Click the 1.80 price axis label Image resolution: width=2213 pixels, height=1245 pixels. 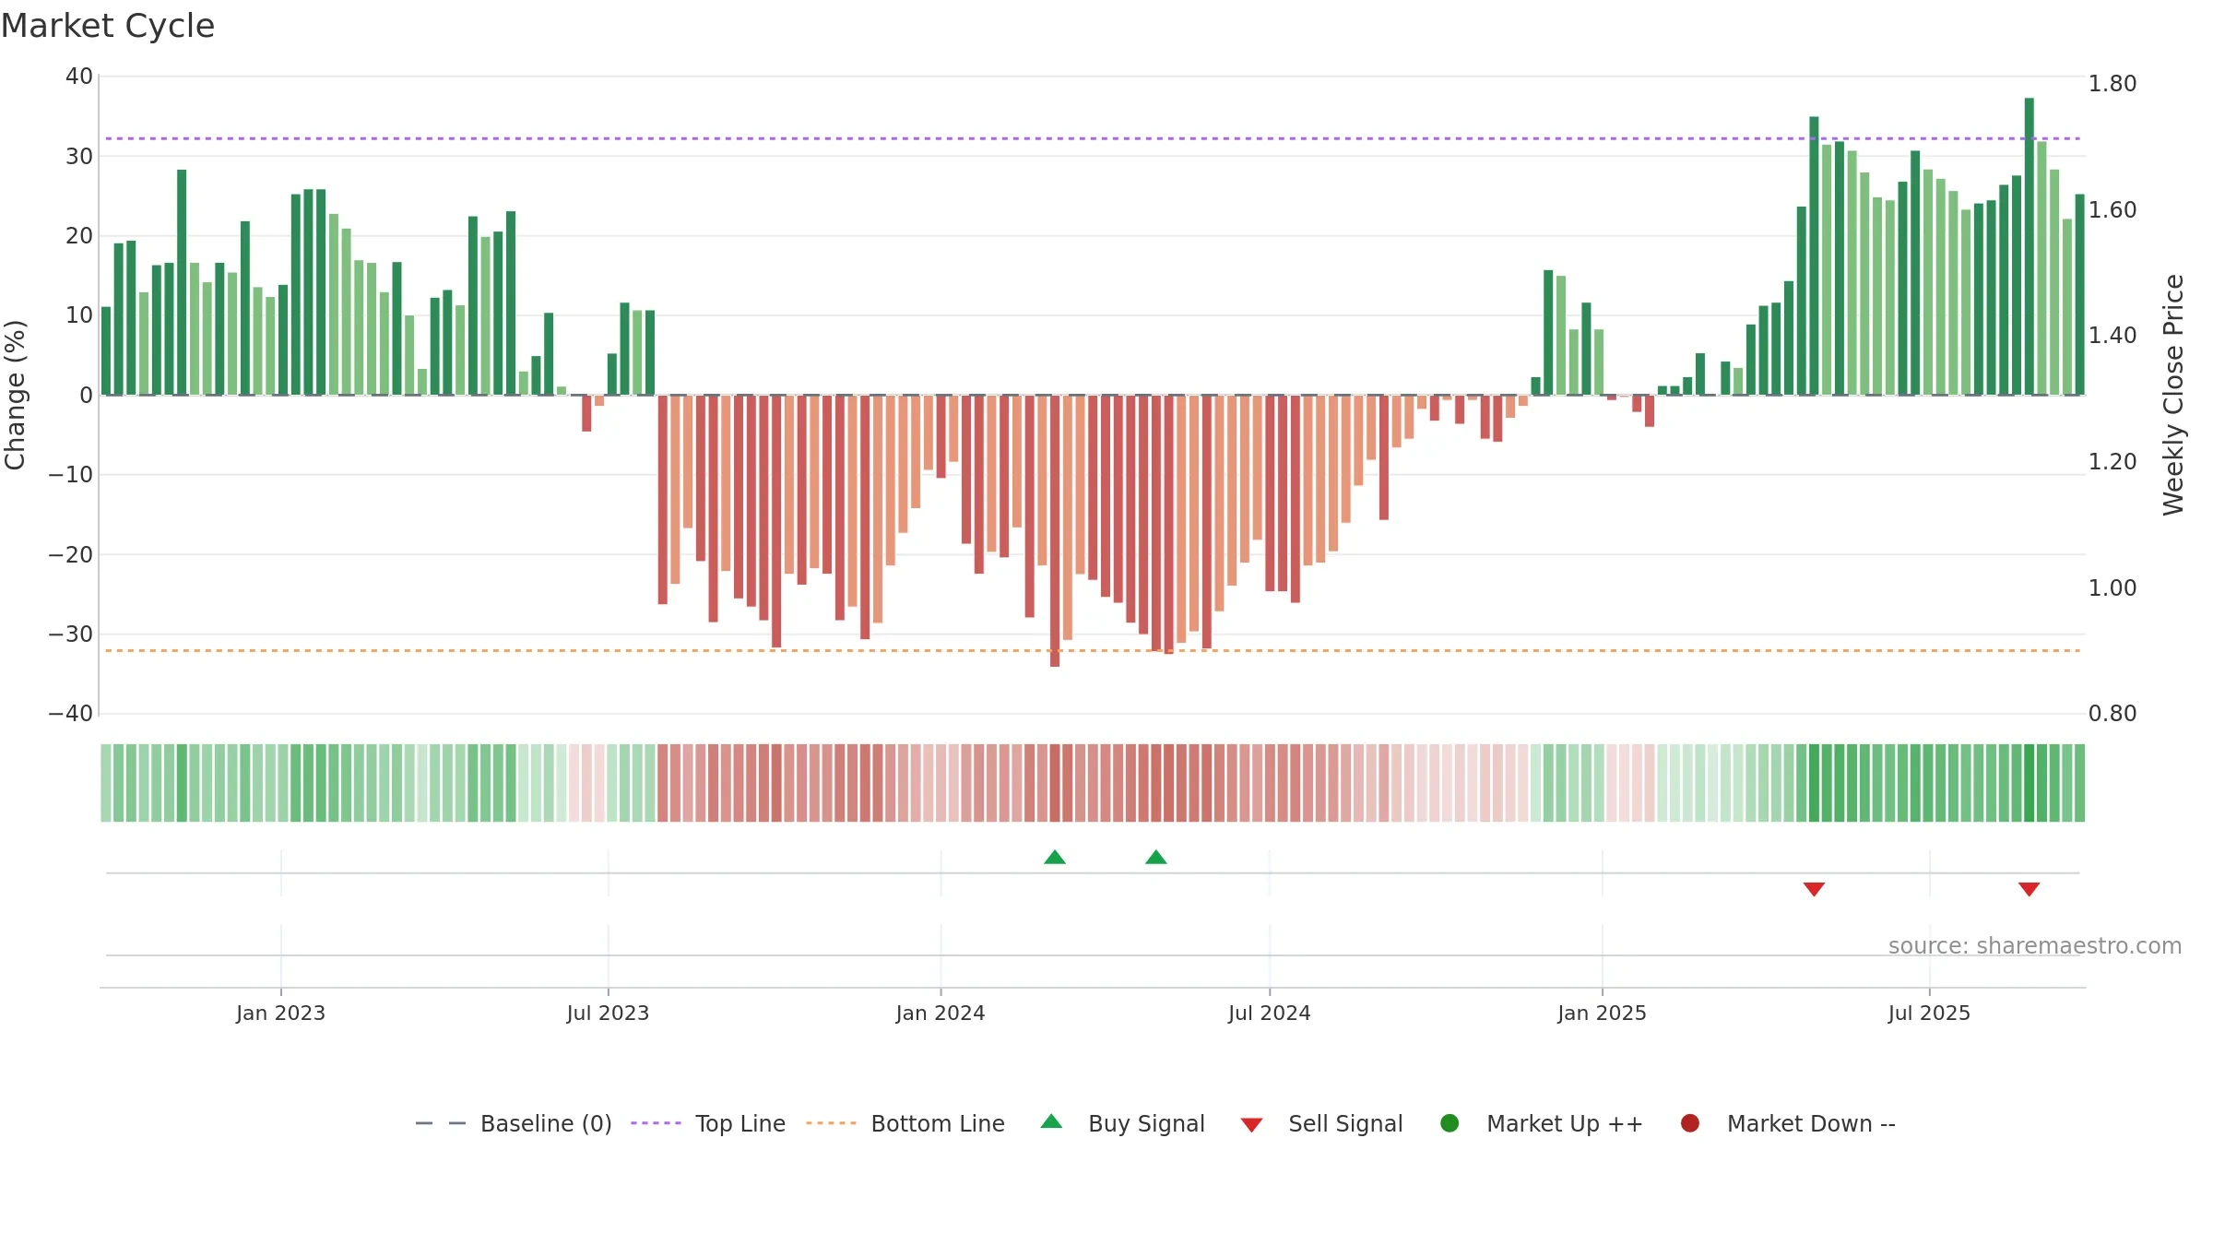2112,84
